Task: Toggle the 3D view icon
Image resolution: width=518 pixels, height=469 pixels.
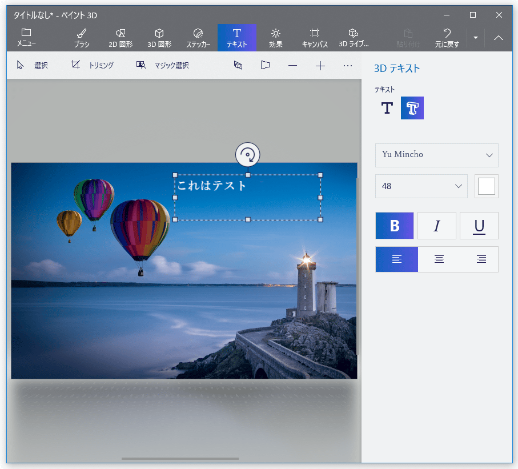Action: tap(238, 66)
